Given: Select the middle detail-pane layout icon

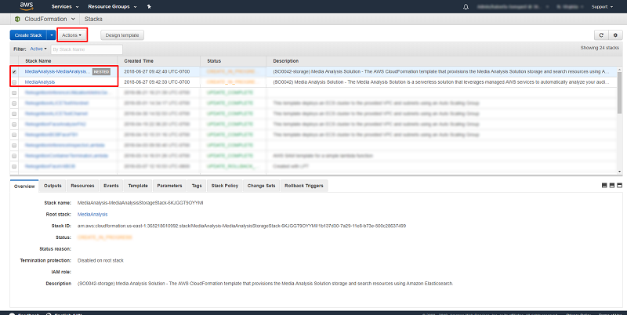Looking at the screenshot, I should (612, 186).
